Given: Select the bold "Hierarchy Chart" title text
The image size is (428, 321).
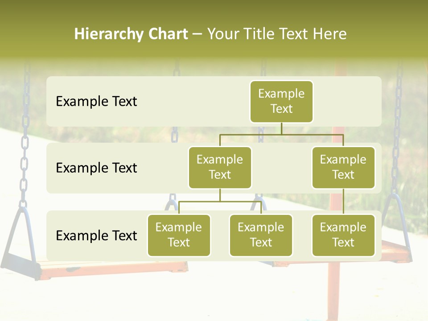Looking at the screenshot, I should pyautogui.click(x=131, y=34).
